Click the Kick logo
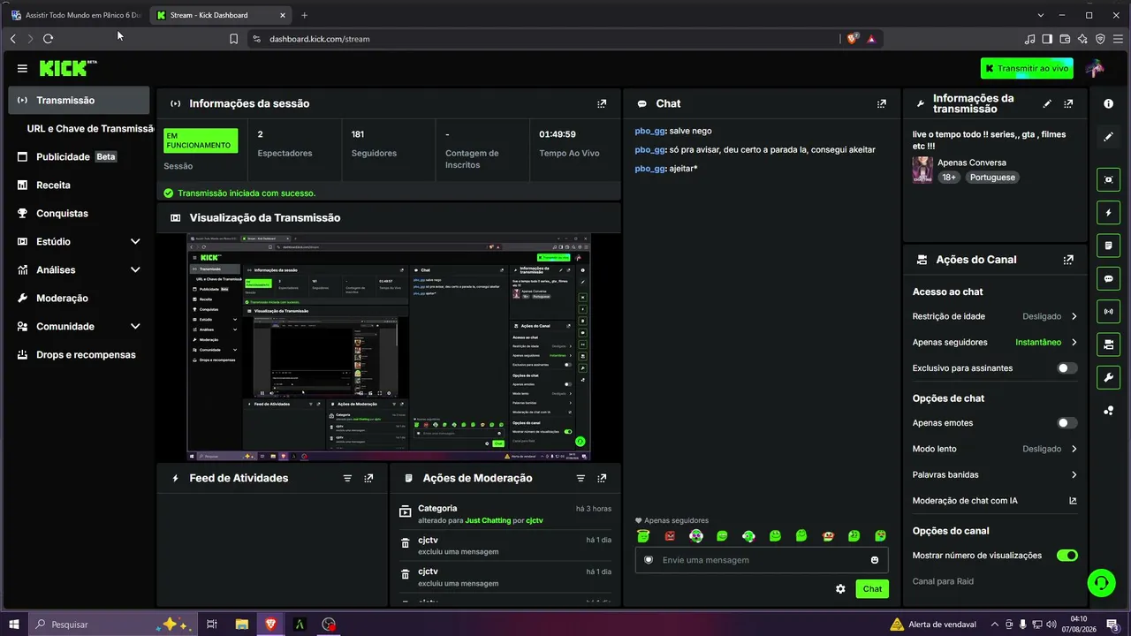The width and height of the screenshot is (1131, 636). pos(66,68)
